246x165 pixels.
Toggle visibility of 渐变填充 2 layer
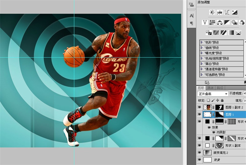(x=199, y=152)
